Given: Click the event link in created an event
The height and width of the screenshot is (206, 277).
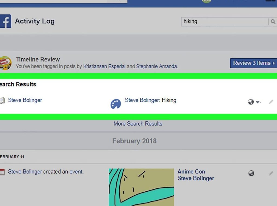Looking at the screenshot, I should click(76, 172).
